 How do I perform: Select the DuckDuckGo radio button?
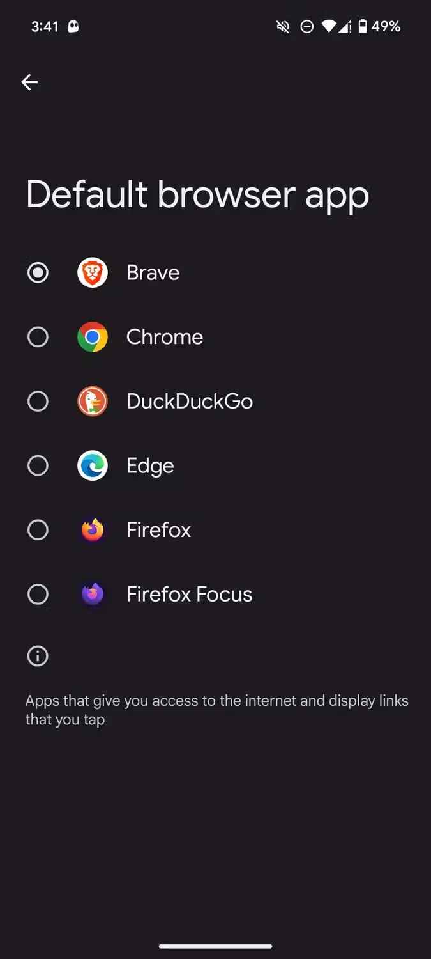pos(38,402)
